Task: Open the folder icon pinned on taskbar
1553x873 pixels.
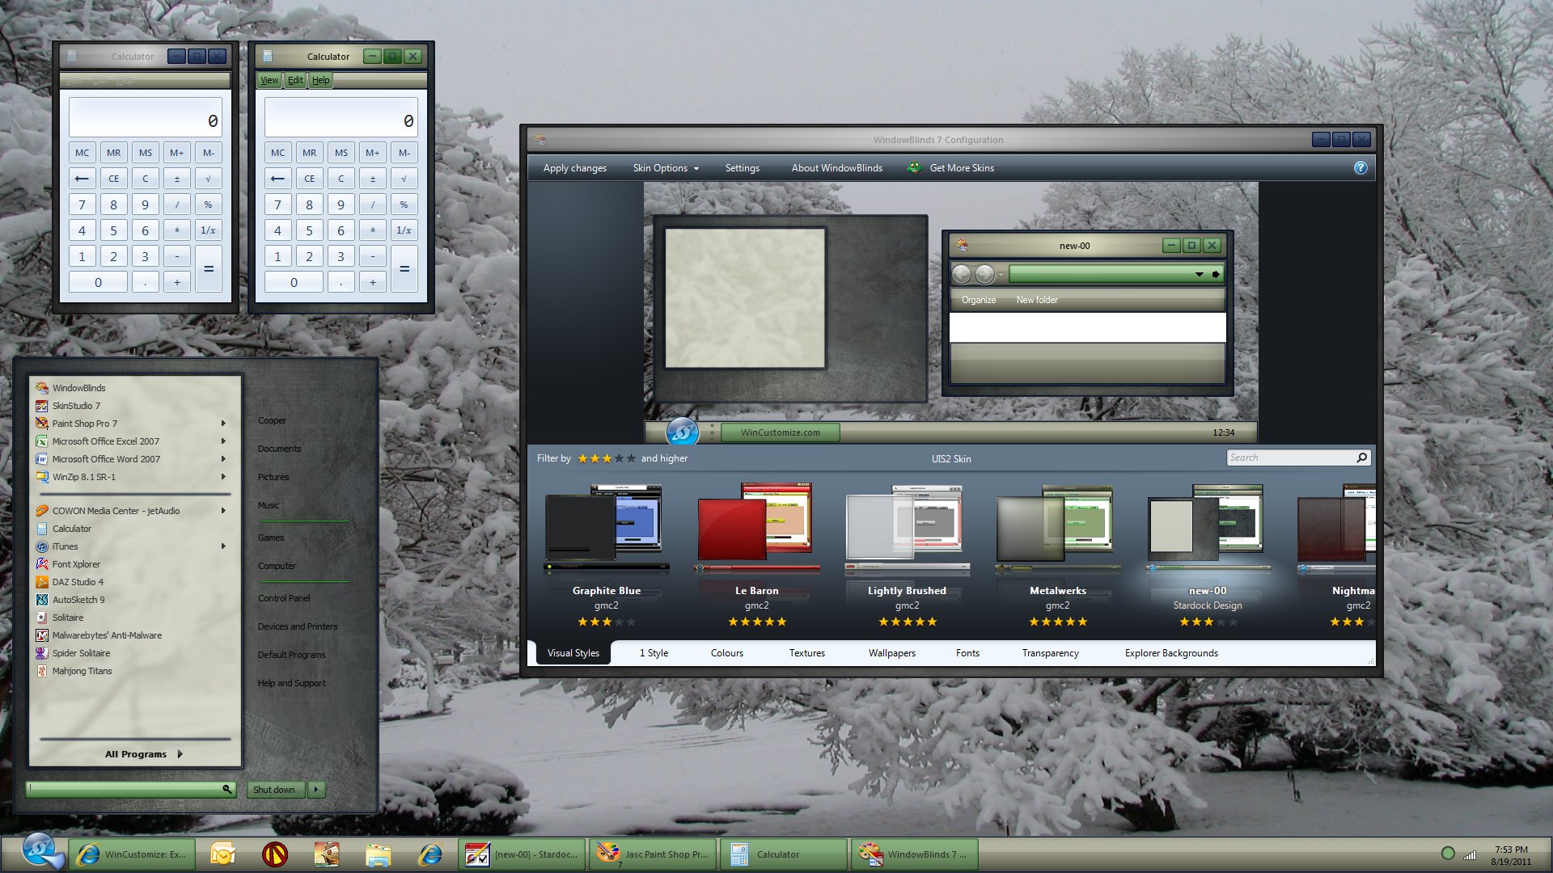Action: coord(378,854)
